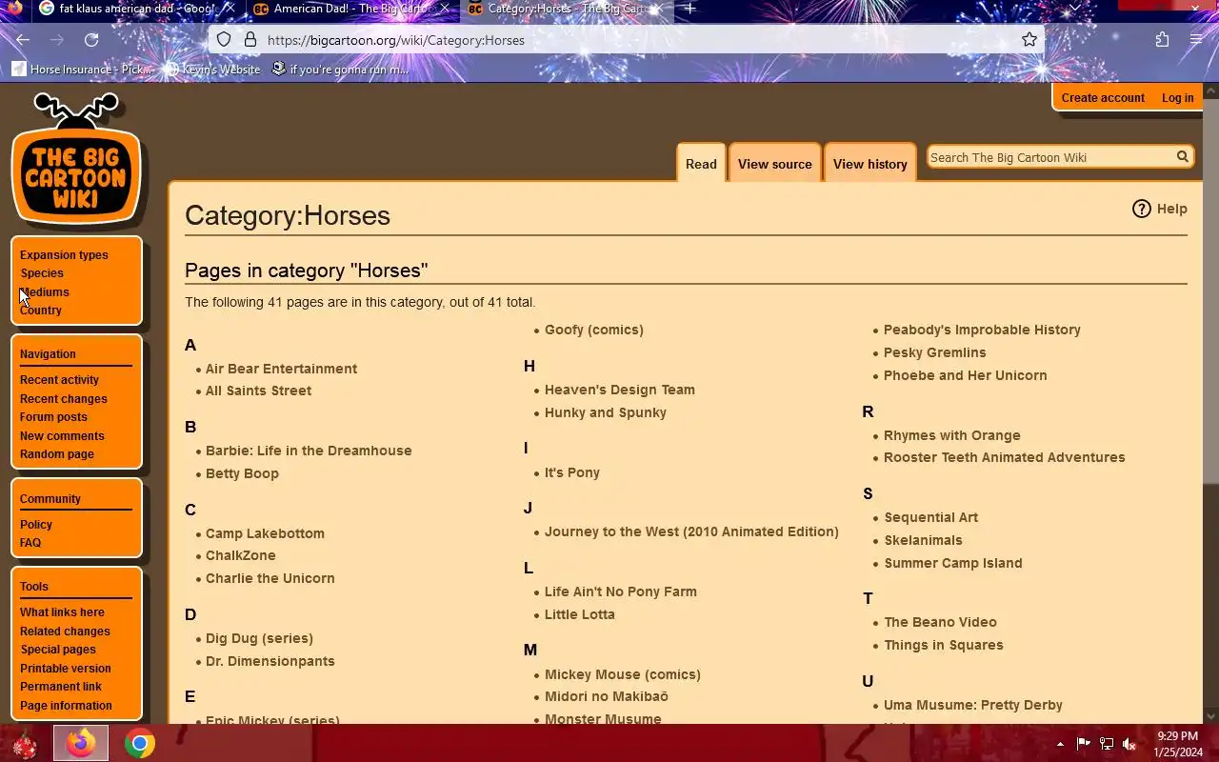Open the extensions puzzle icon
Image resolution: width=1219 pixels, height=762 pixels.
(1162, 40)
